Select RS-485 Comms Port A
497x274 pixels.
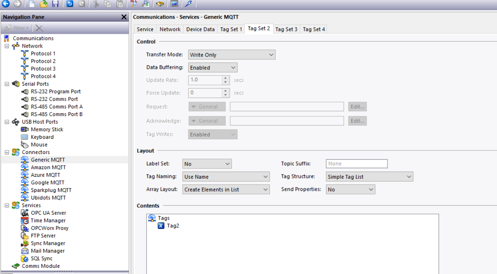click(57, 107)
